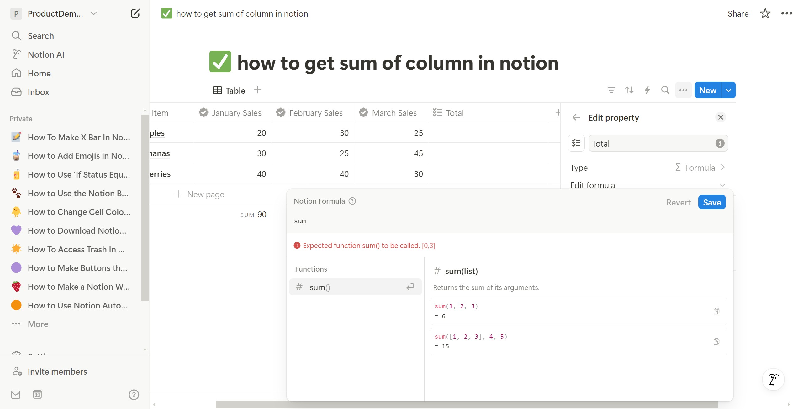Click the January Sales cell showing 20

232,133
